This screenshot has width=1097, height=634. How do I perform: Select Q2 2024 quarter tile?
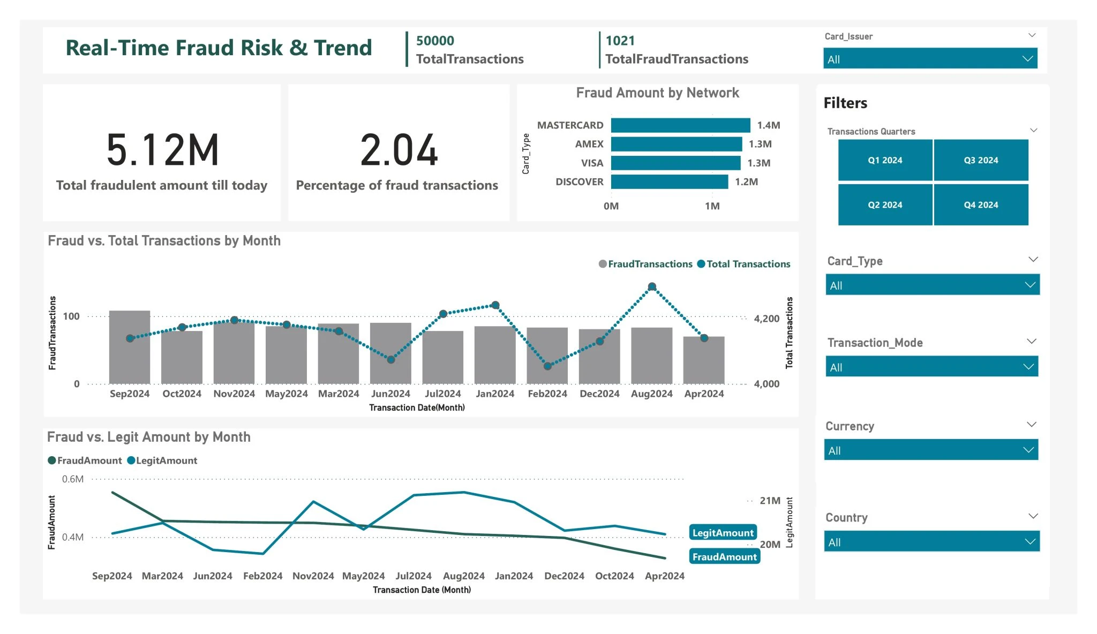[x=885, y=205]
